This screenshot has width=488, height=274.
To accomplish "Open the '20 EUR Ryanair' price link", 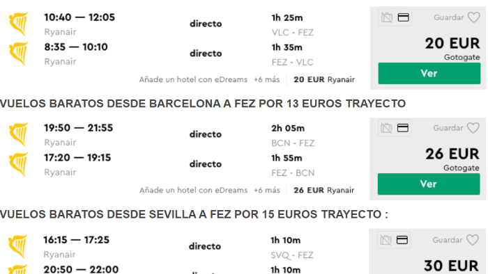I will [x=324, y=80].
